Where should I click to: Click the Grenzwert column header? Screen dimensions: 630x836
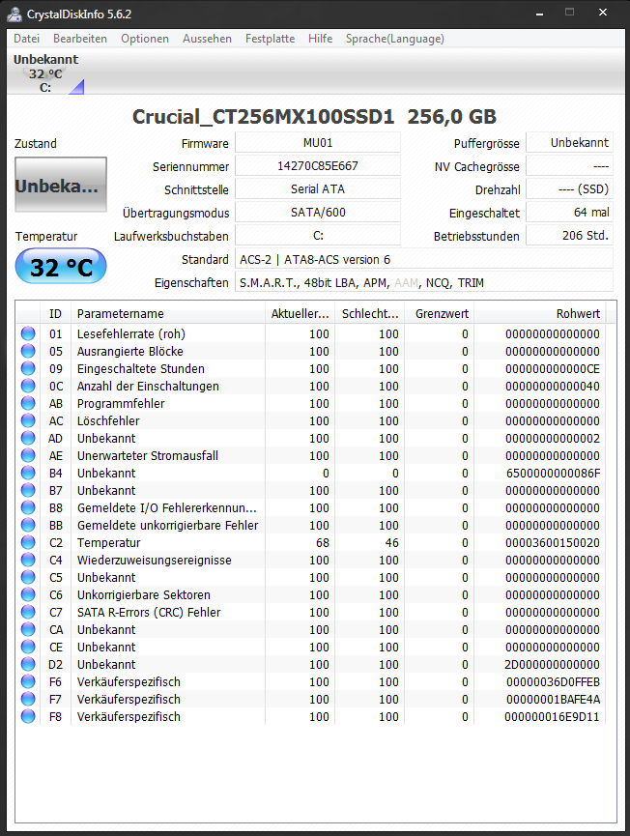pos(440,313)
